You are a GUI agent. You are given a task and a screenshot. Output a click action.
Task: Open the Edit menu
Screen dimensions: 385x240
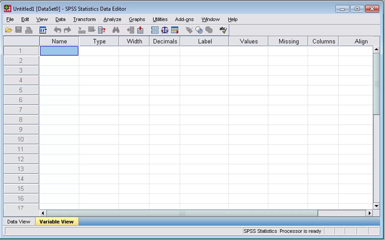[25, 19]
